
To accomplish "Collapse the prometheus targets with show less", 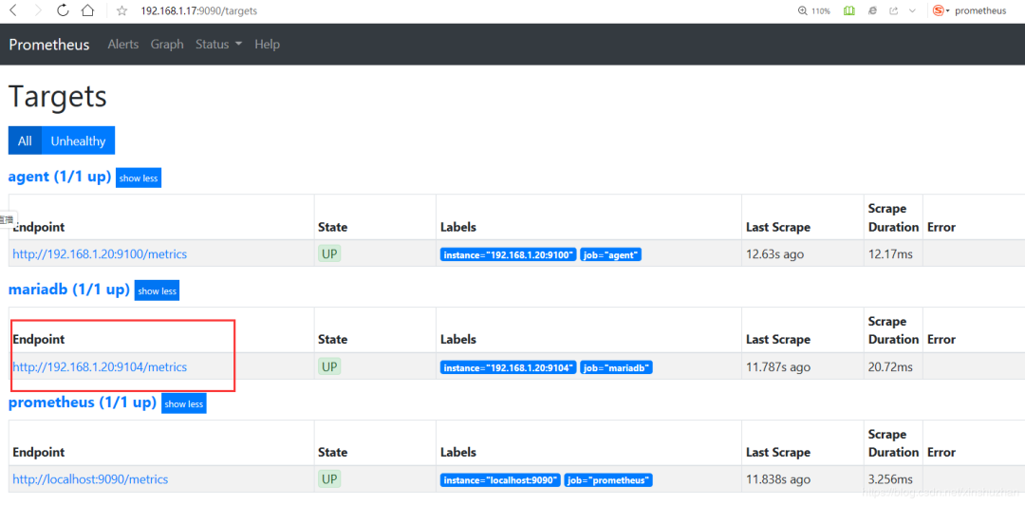I will tap(183, 403).
